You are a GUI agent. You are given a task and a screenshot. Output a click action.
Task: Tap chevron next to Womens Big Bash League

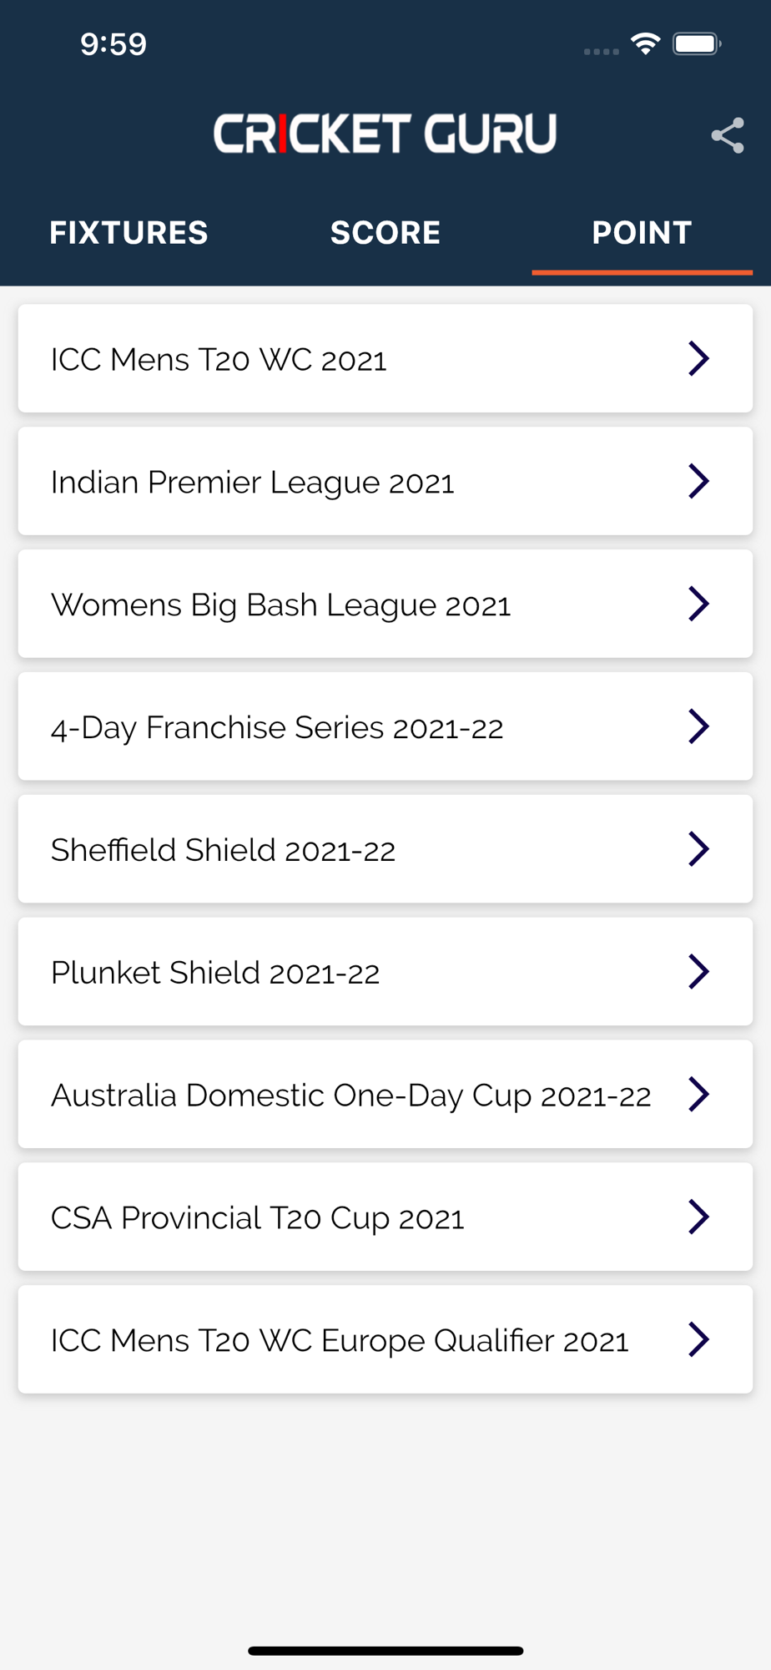pyautogui.click(x=698, y=604)
